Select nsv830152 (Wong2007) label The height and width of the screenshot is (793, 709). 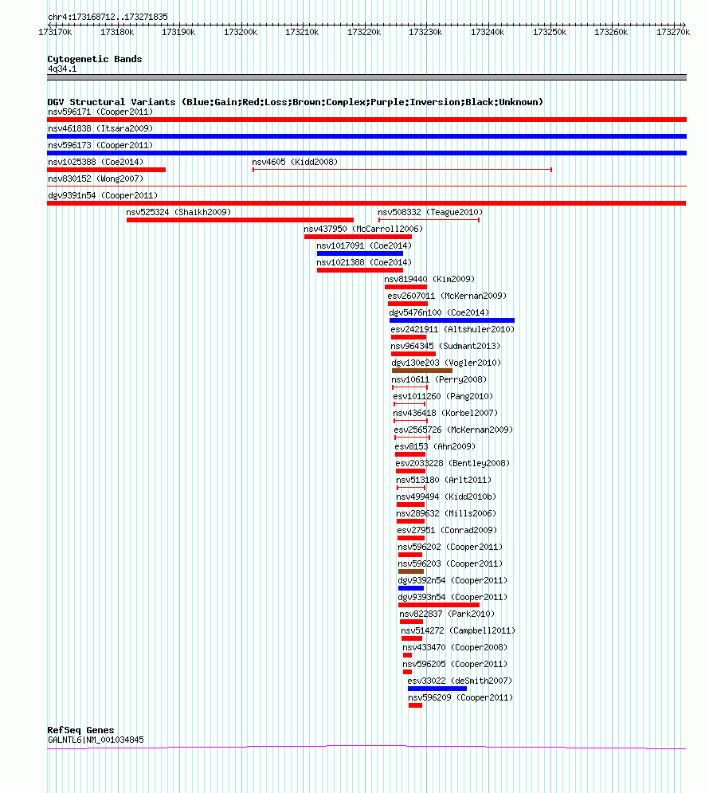pos(96,179)
